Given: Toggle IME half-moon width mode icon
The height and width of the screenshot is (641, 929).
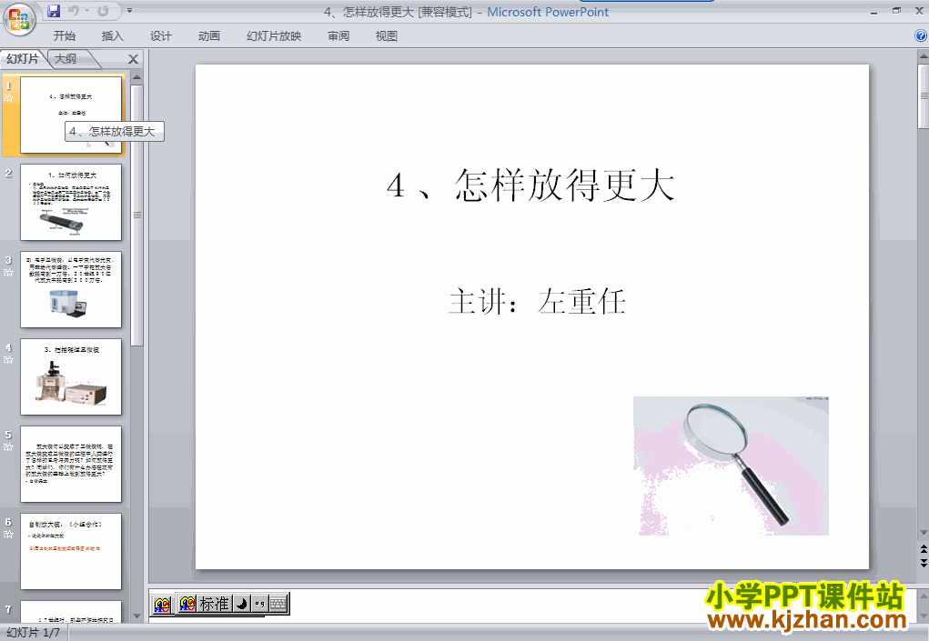Looking at the screenshot, I should coord(242,604).
